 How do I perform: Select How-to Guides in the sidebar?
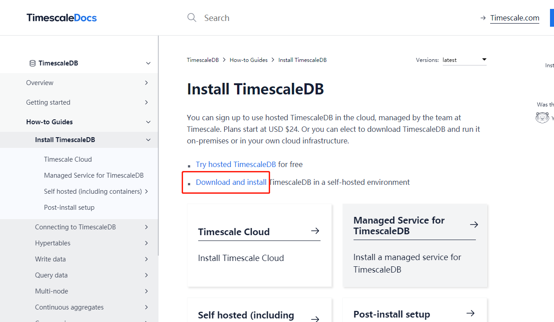tap(50, 122)
